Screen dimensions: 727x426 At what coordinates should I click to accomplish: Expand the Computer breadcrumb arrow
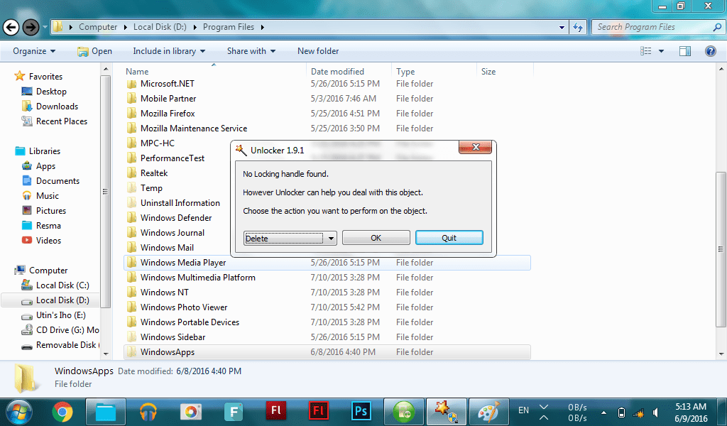click(x=125, y=28)
